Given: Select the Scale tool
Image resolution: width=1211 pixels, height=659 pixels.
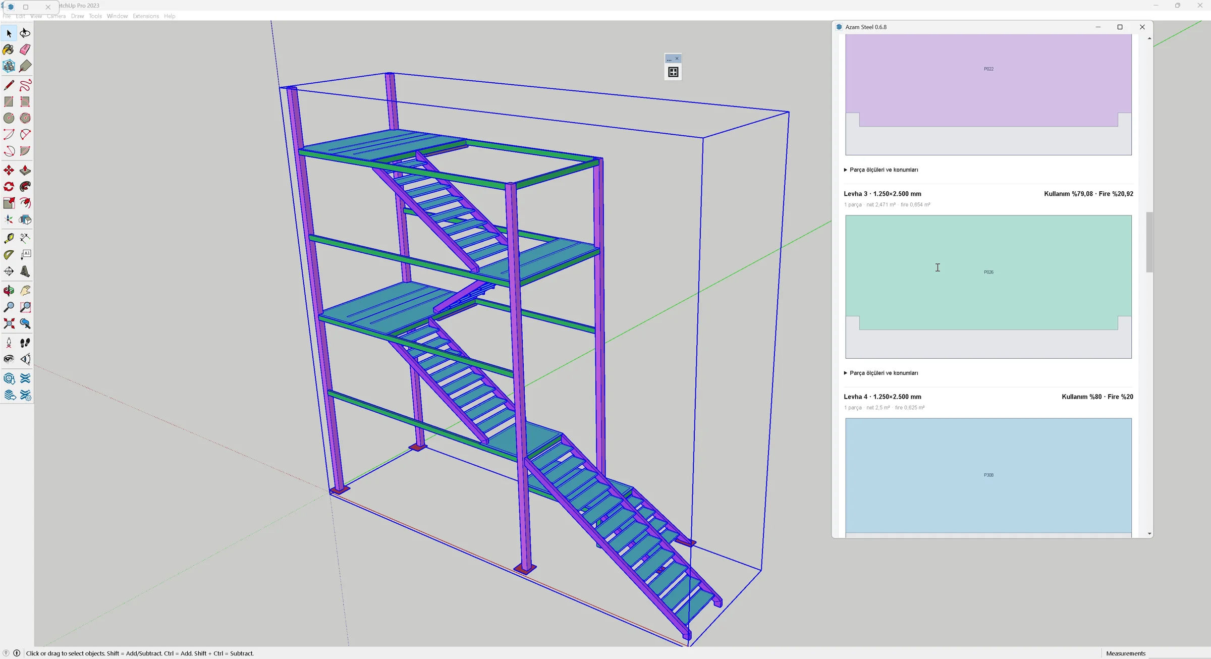Looking at the screenshot, I should click(9, 203).
